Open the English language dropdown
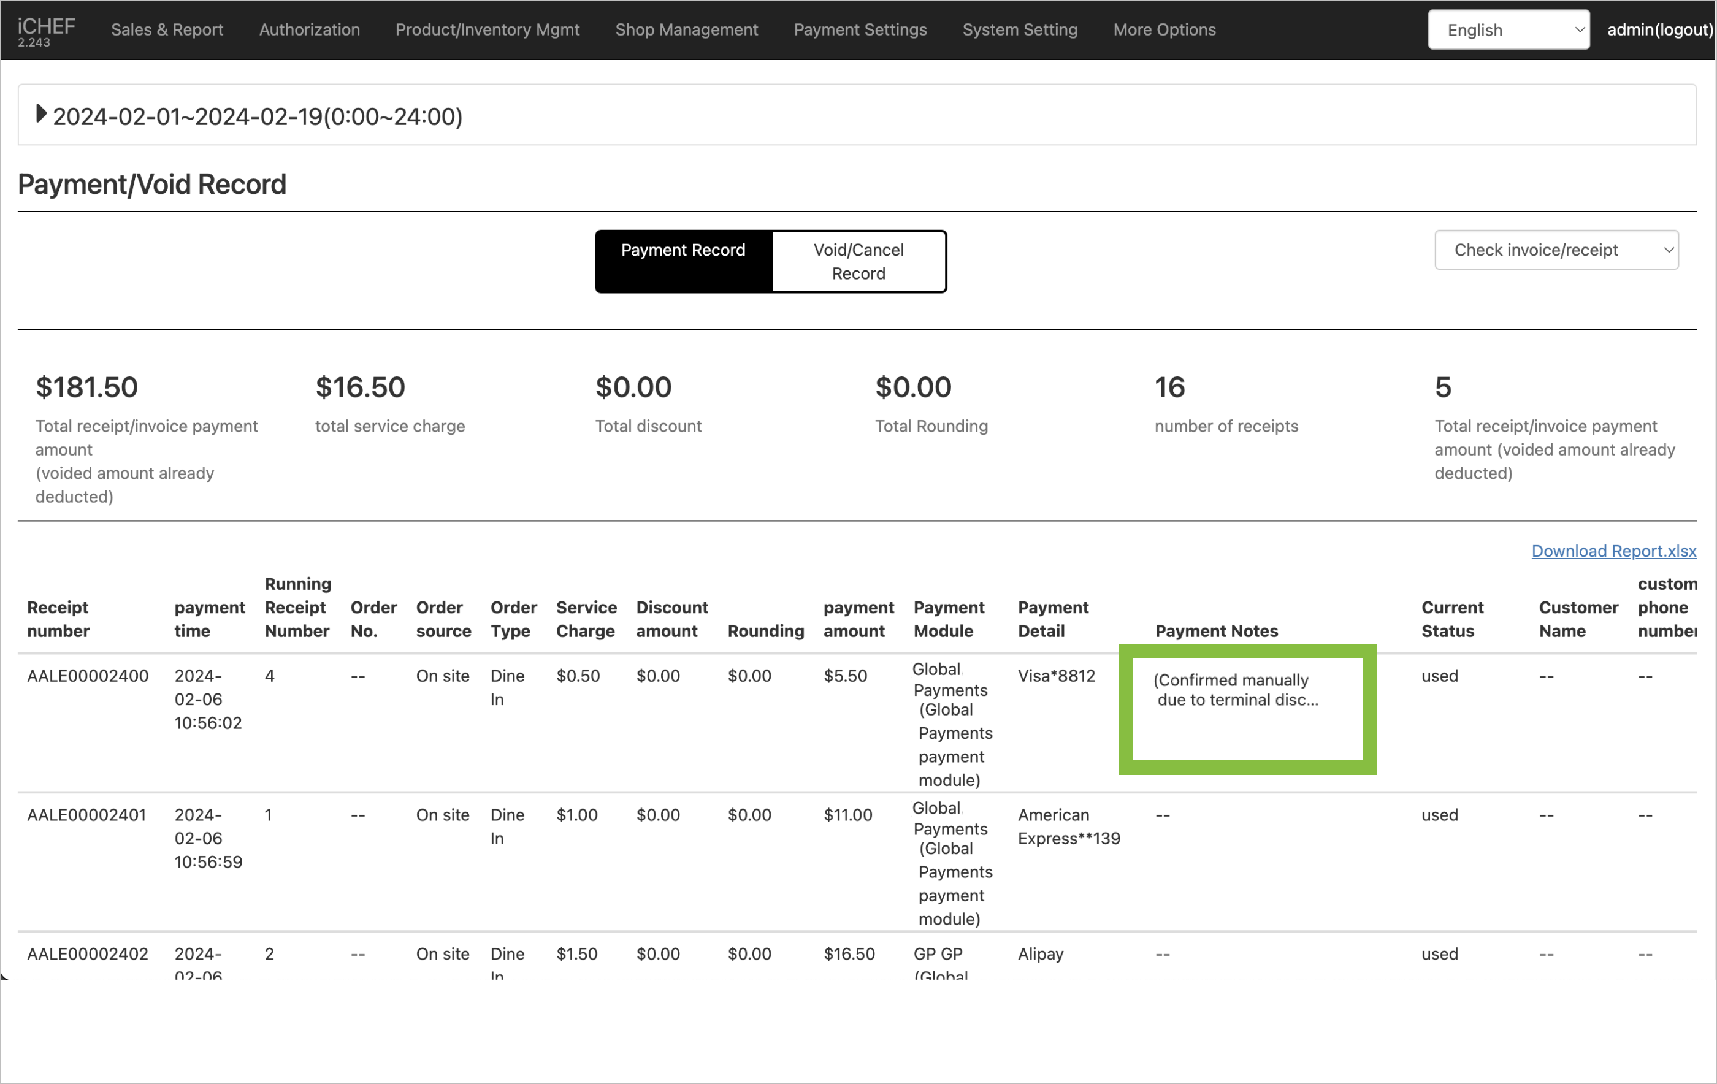Screen dimensions: 1717x1084 [x=1508, y=30]
